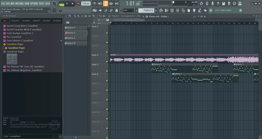Image resolution: width=262 pixels, height=139 pixels.
Task: Open the chat support speech bubble icon
Action: pyautogui.click(x=234, y=3)
